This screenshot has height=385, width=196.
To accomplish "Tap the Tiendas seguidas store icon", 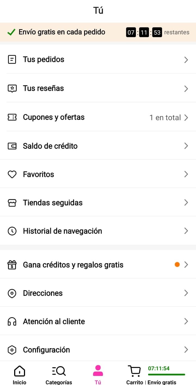I will click(12, 203).
